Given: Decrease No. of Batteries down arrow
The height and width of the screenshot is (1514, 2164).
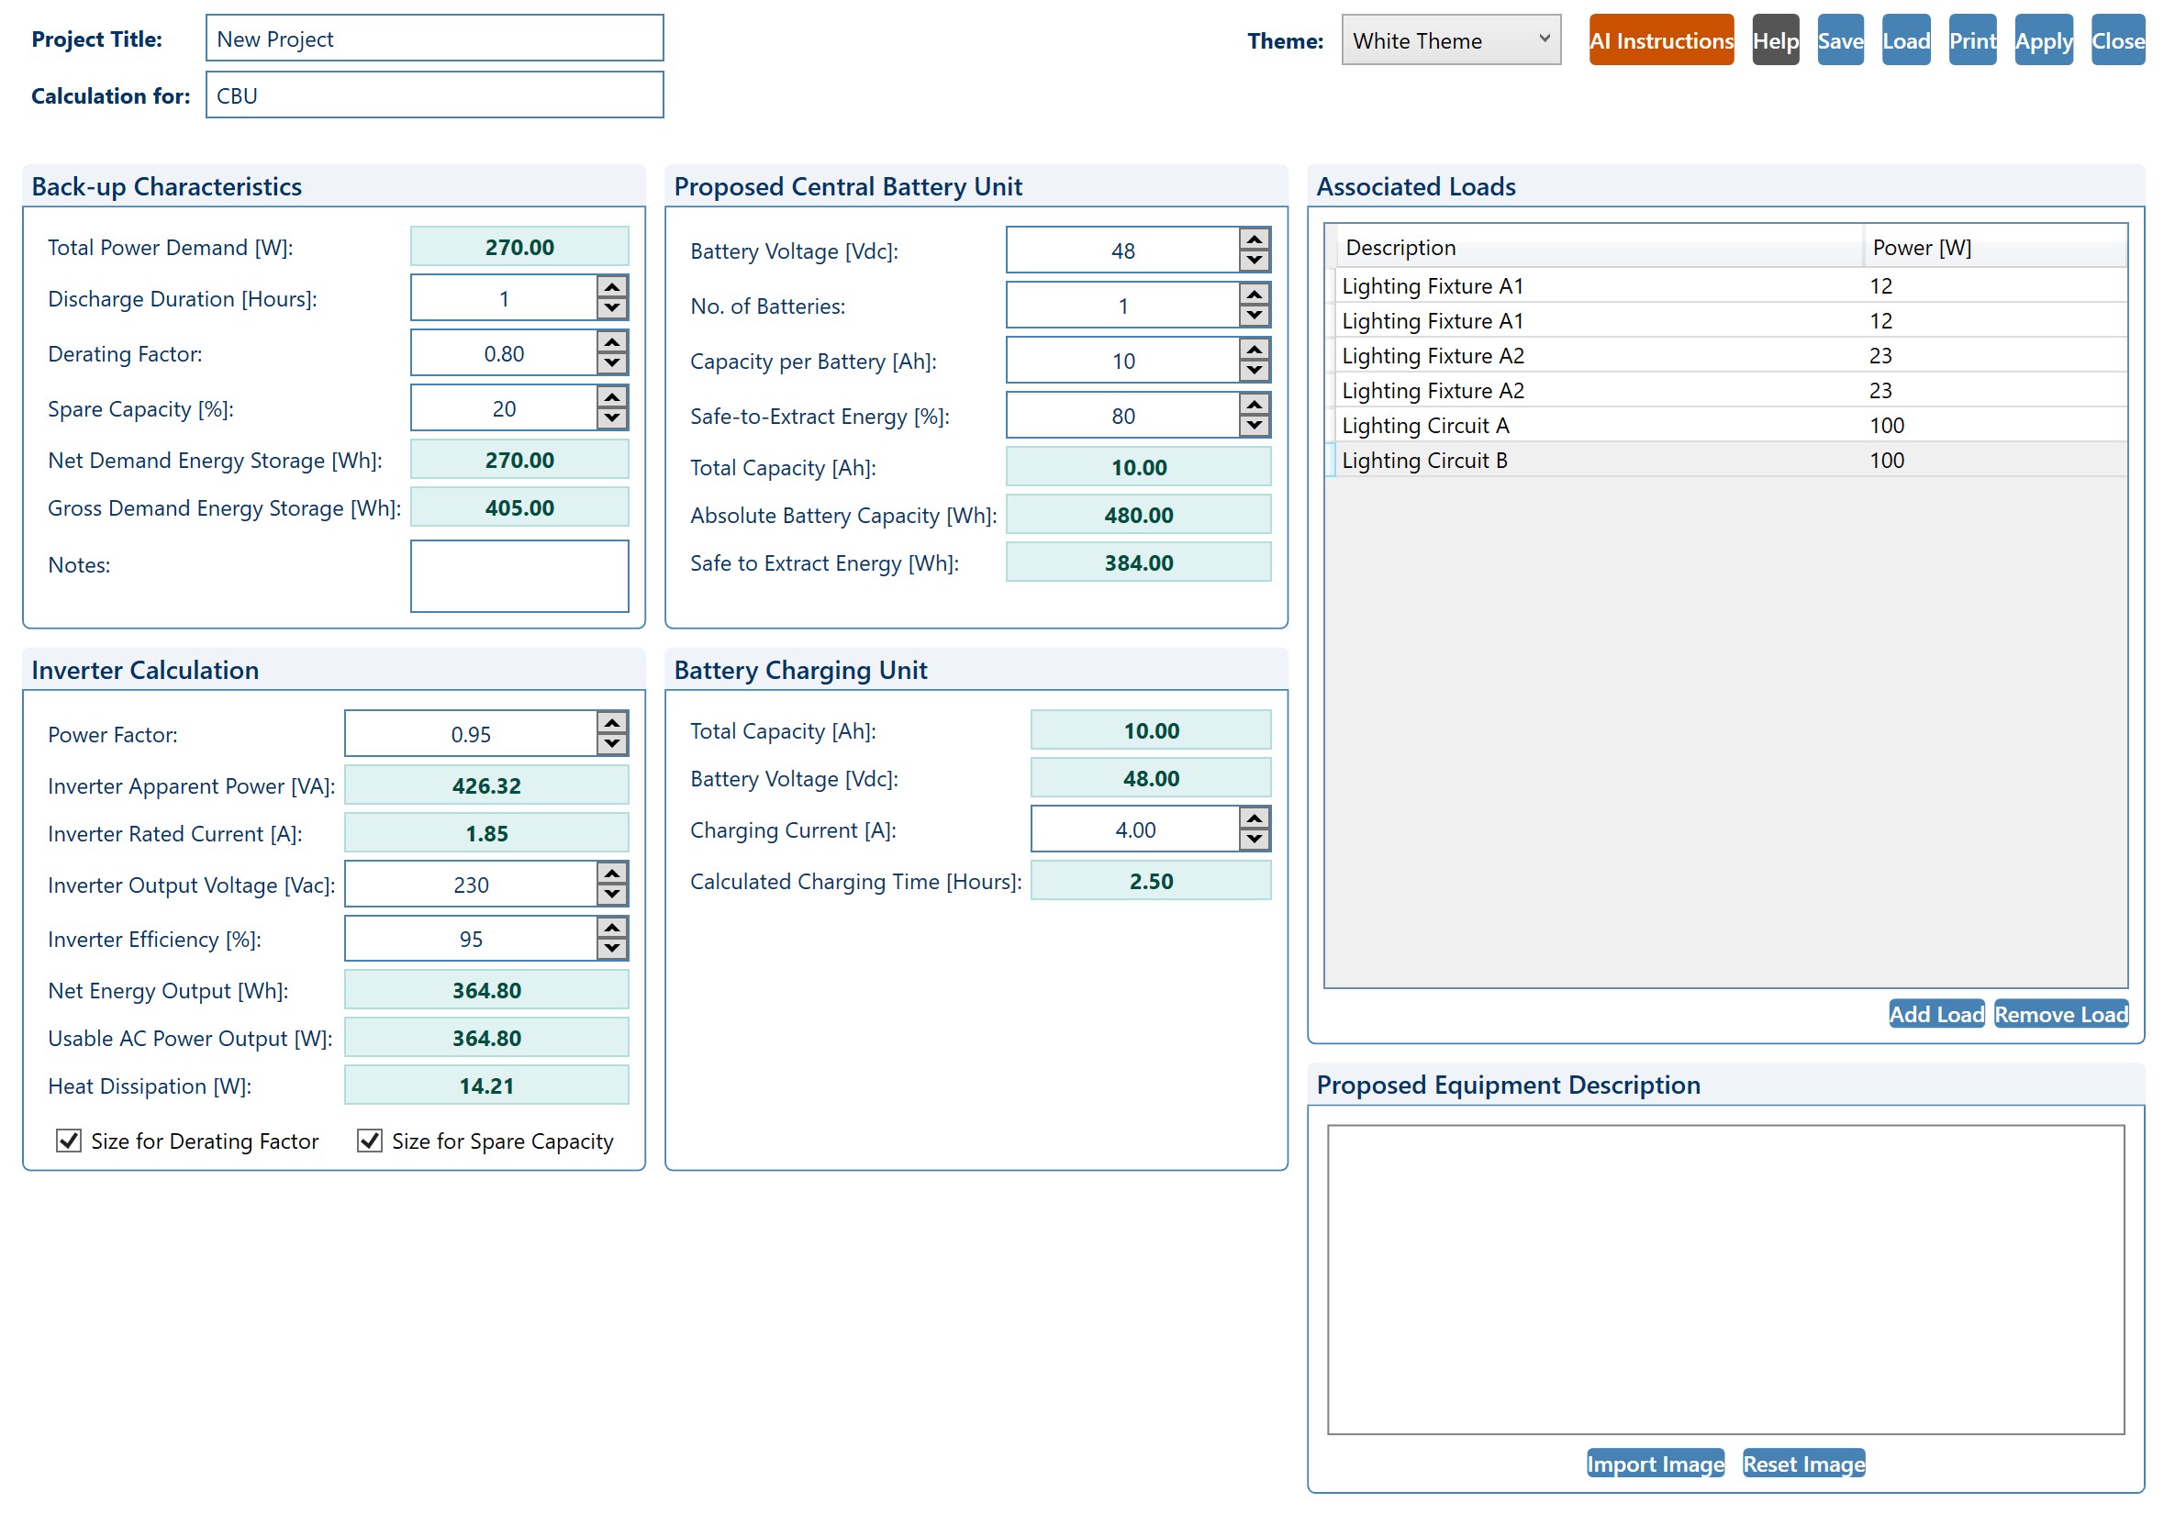Looking at the screenshot, I should 1254,317.
